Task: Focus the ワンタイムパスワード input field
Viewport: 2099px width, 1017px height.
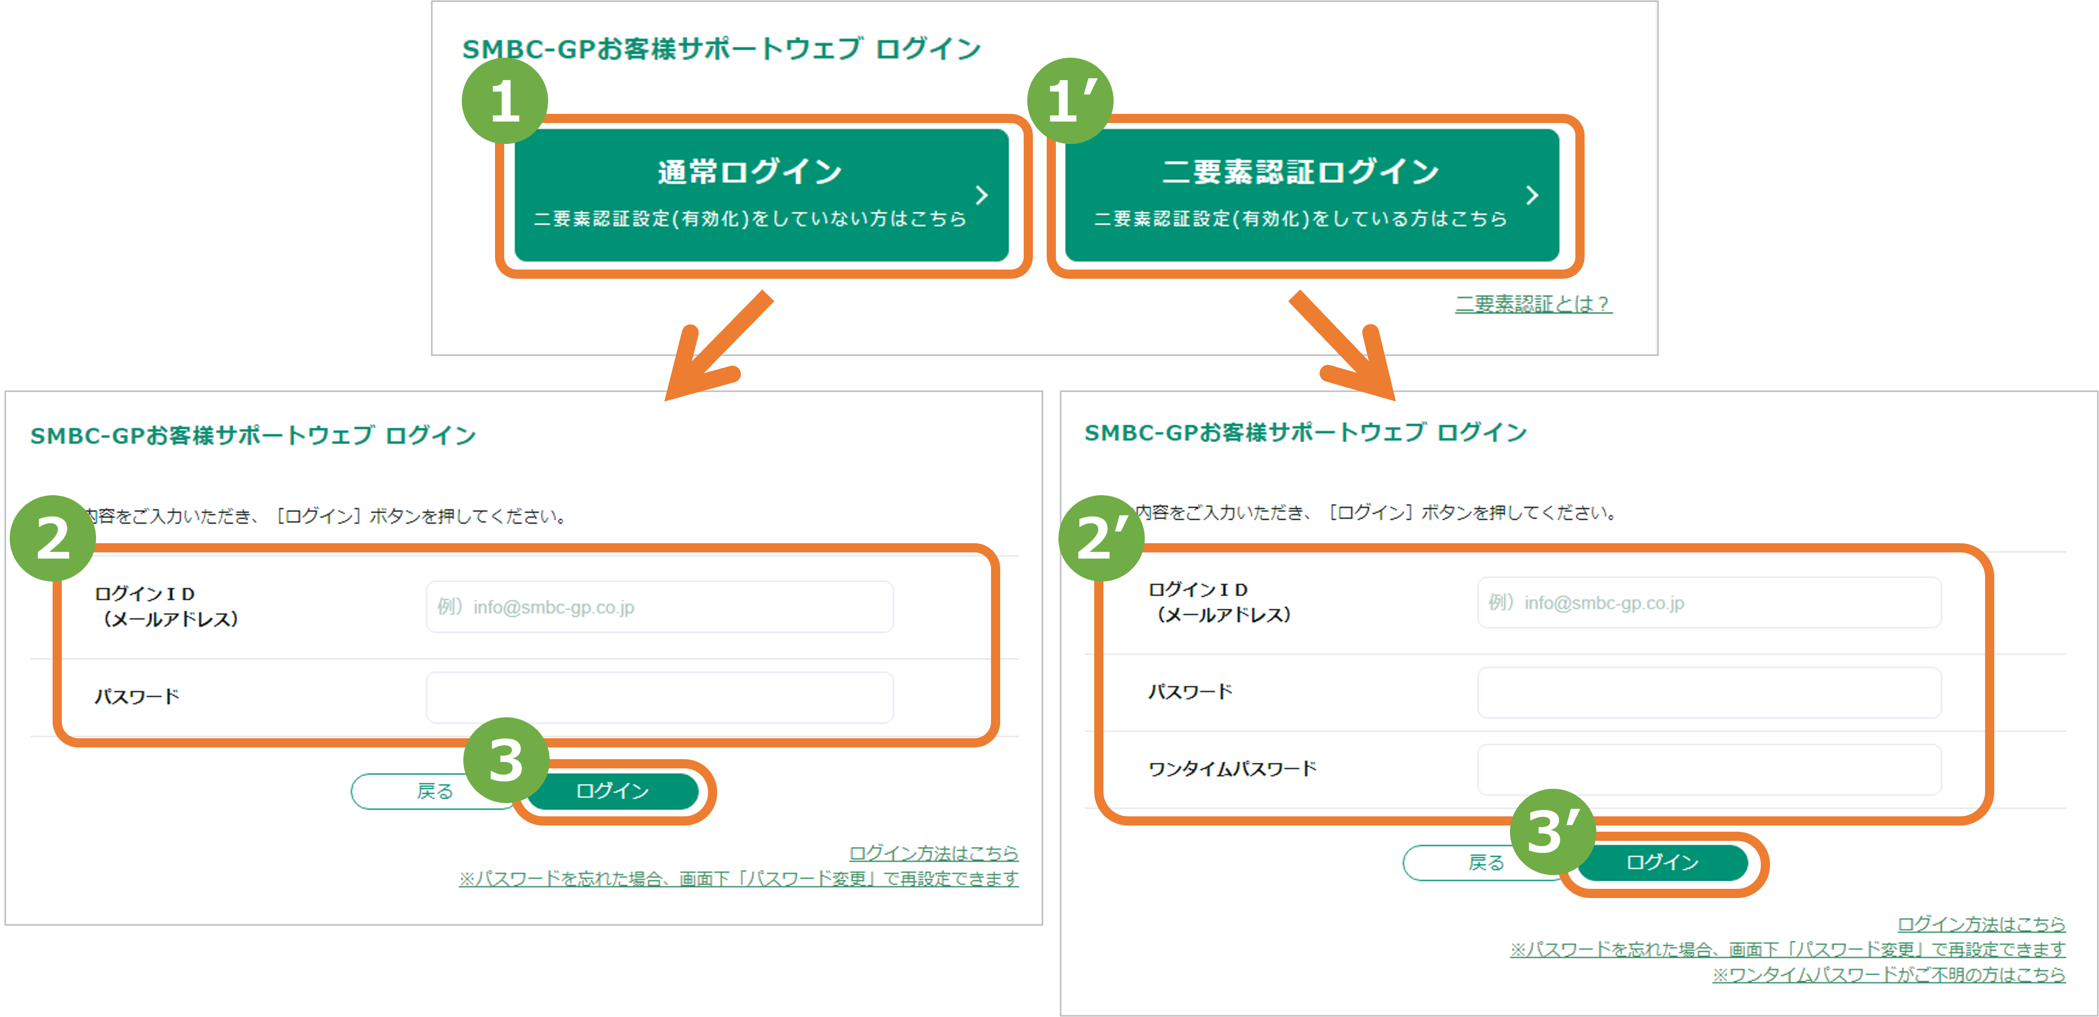Action: coord(1709,769)
